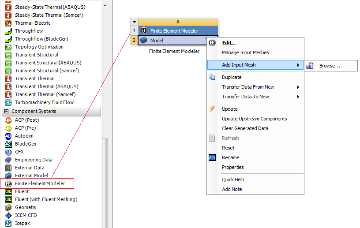Click the ICEM CFD icon
This screenshot has height=228, width=360.
coord(8,215)
